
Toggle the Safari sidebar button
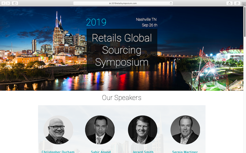pos(15,3)
